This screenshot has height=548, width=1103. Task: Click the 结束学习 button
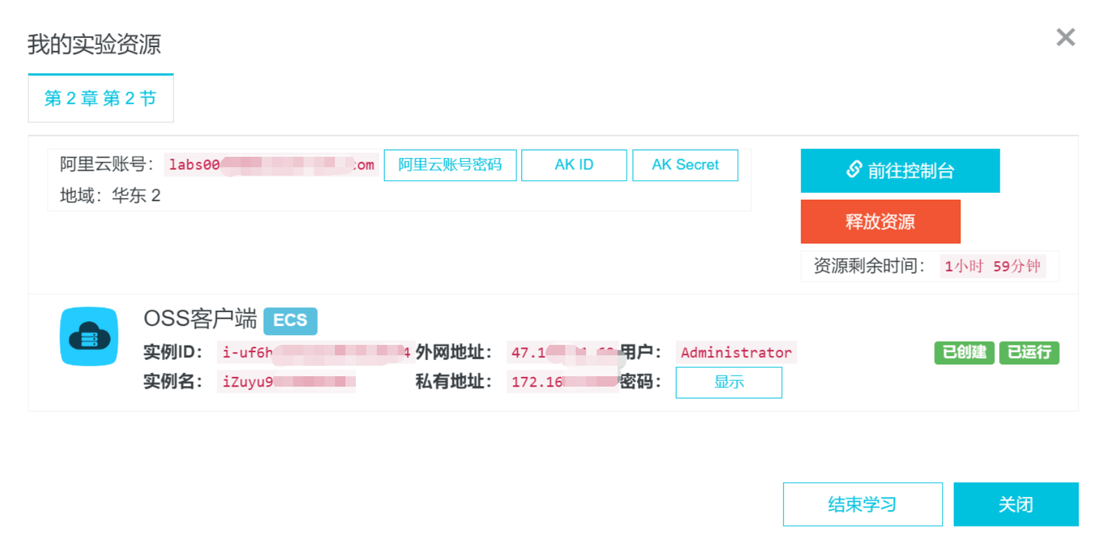(x=863, y=504)
